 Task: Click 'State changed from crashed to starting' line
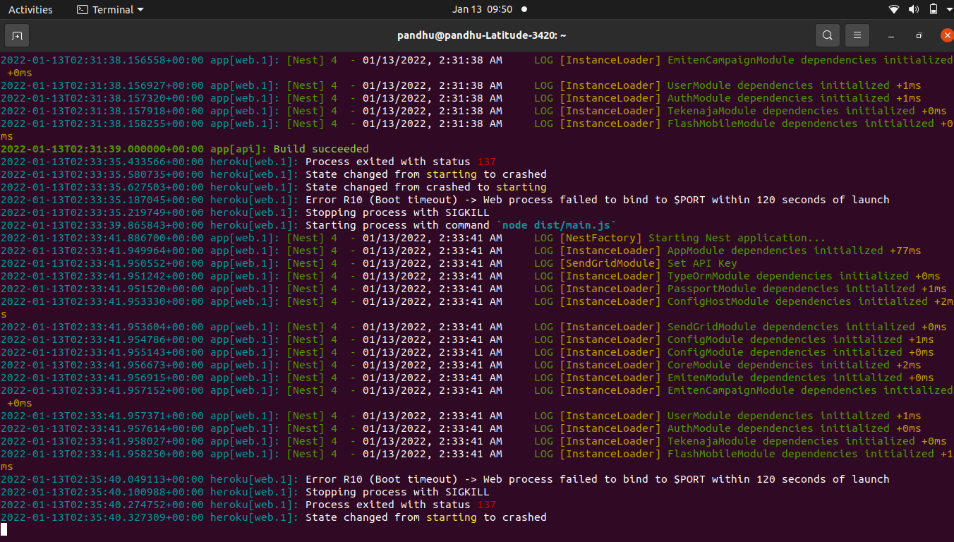coord(426,187)
